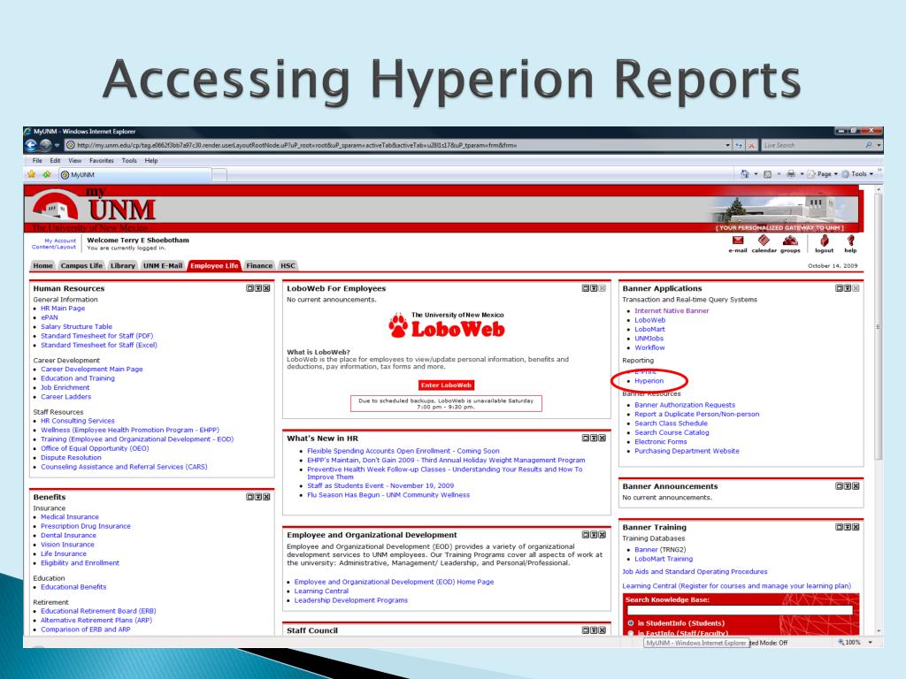Switch to the HSC portal tab
Screen dimensions: 906x679
(288, 265)
